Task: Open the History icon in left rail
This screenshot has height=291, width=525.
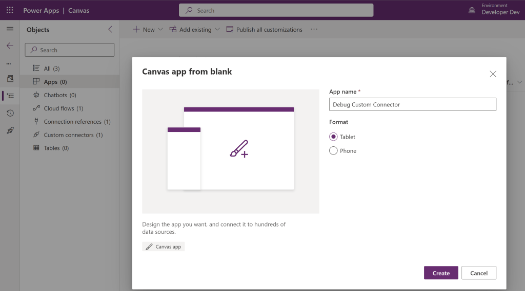Action: [x=10, y=113]
